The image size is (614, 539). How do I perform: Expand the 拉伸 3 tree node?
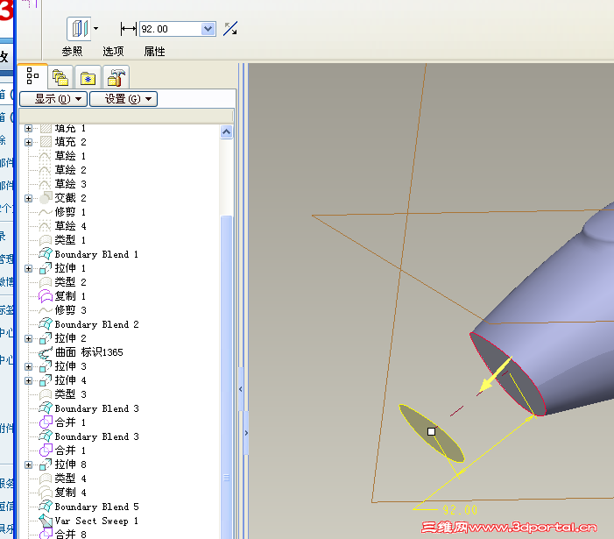tap(28, 366)
